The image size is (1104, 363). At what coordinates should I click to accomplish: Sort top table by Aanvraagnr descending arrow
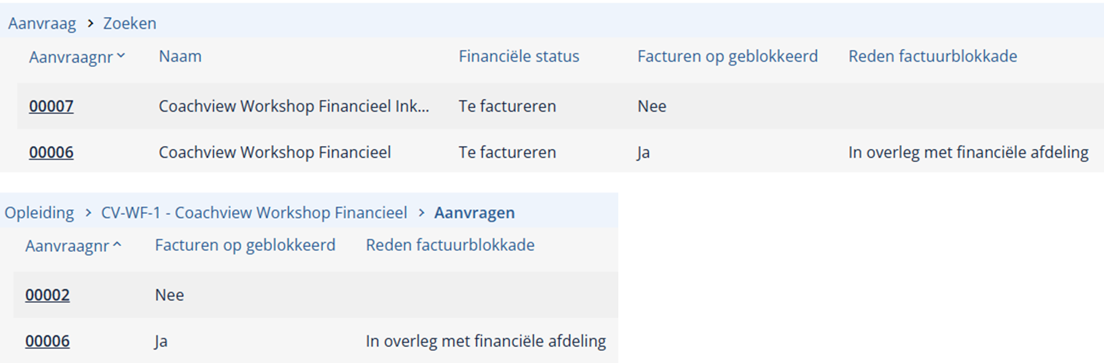pyautogui.click(x=121, y=56)
